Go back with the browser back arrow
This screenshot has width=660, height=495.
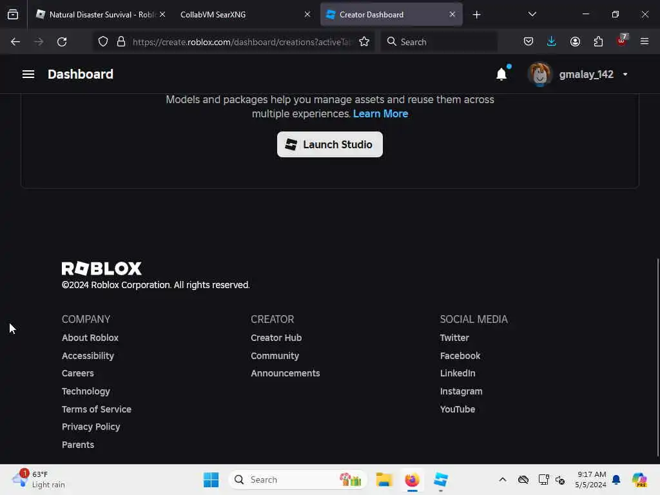(15, 42)
